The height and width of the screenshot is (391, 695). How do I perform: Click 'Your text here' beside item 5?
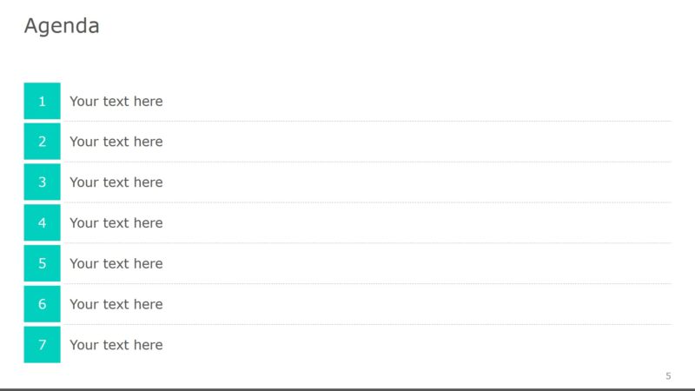(x=116, y=263)
